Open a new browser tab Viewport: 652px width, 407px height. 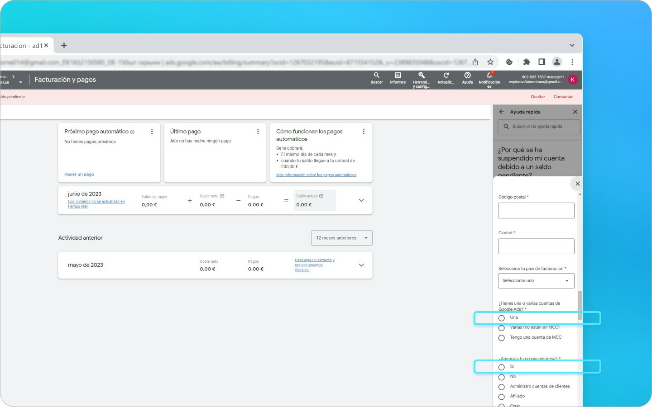(64, 45)
